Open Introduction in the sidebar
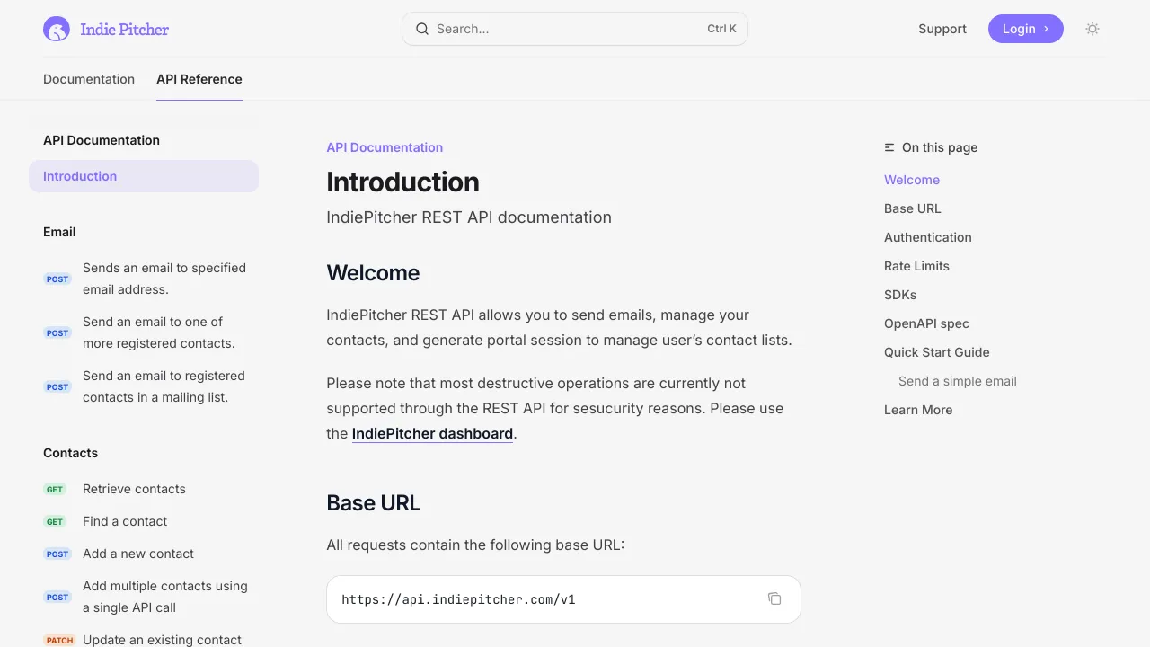The image size is (1150, 647). (x=144, y=176)
